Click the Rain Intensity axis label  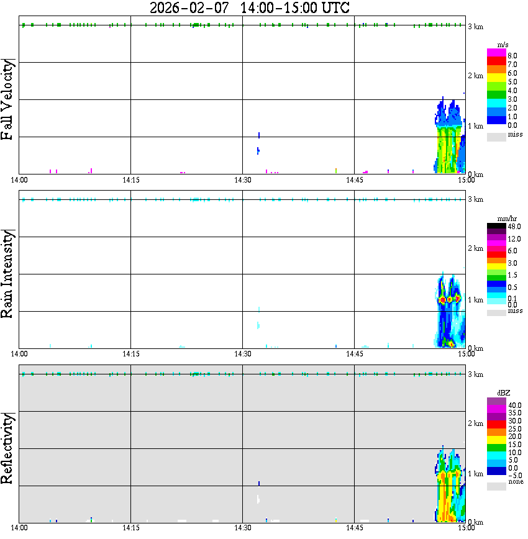tap(7, 274)
